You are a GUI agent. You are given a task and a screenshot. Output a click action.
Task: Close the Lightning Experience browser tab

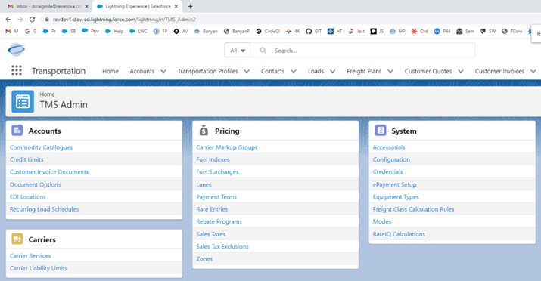[x=176, y=6]
